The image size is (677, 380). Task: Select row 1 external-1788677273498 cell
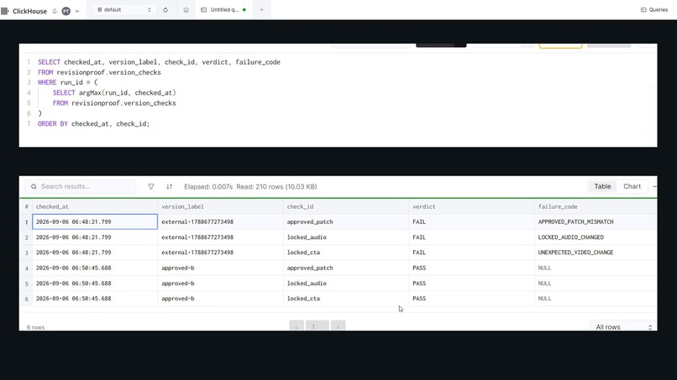click(221, 221)
